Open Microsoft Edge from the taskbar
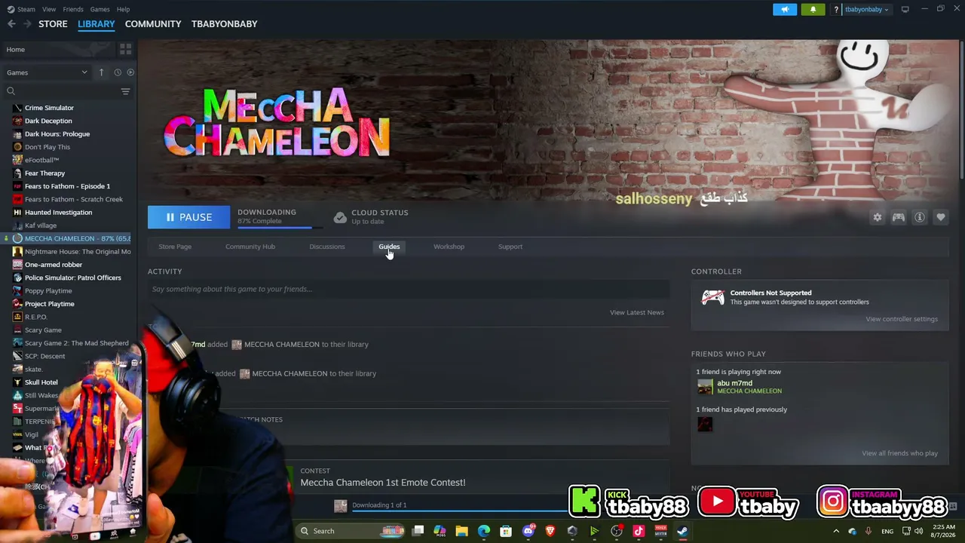The width and height of the screenshot is (965, 543). click(484, 531)
